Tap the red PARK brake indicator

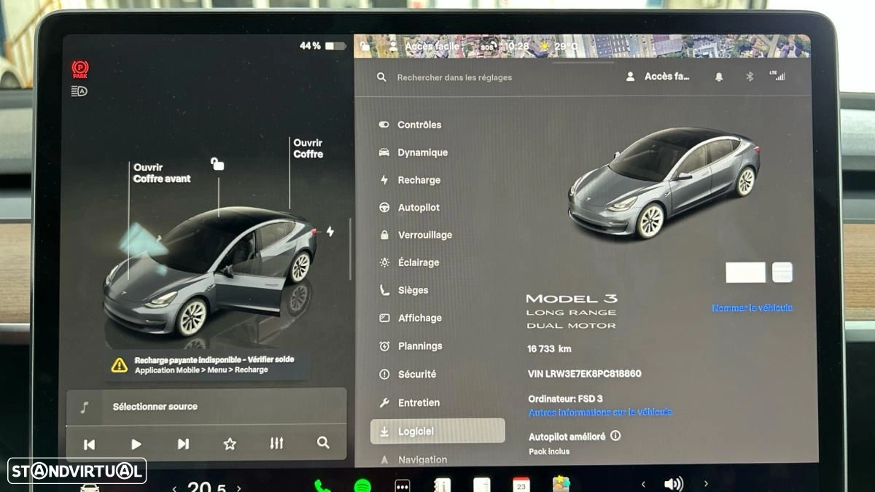pos(80,70)
